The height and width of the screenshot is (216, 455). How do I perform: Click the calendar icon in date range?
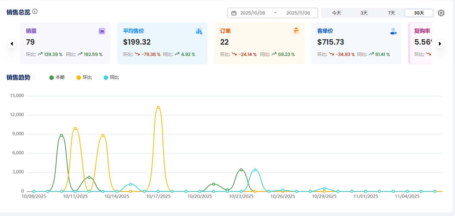(x=234, y=13)
